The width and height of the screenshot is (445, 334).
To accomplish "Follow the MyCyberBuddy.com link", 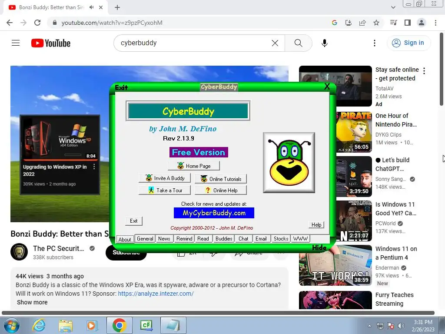I will coord(214,213).
